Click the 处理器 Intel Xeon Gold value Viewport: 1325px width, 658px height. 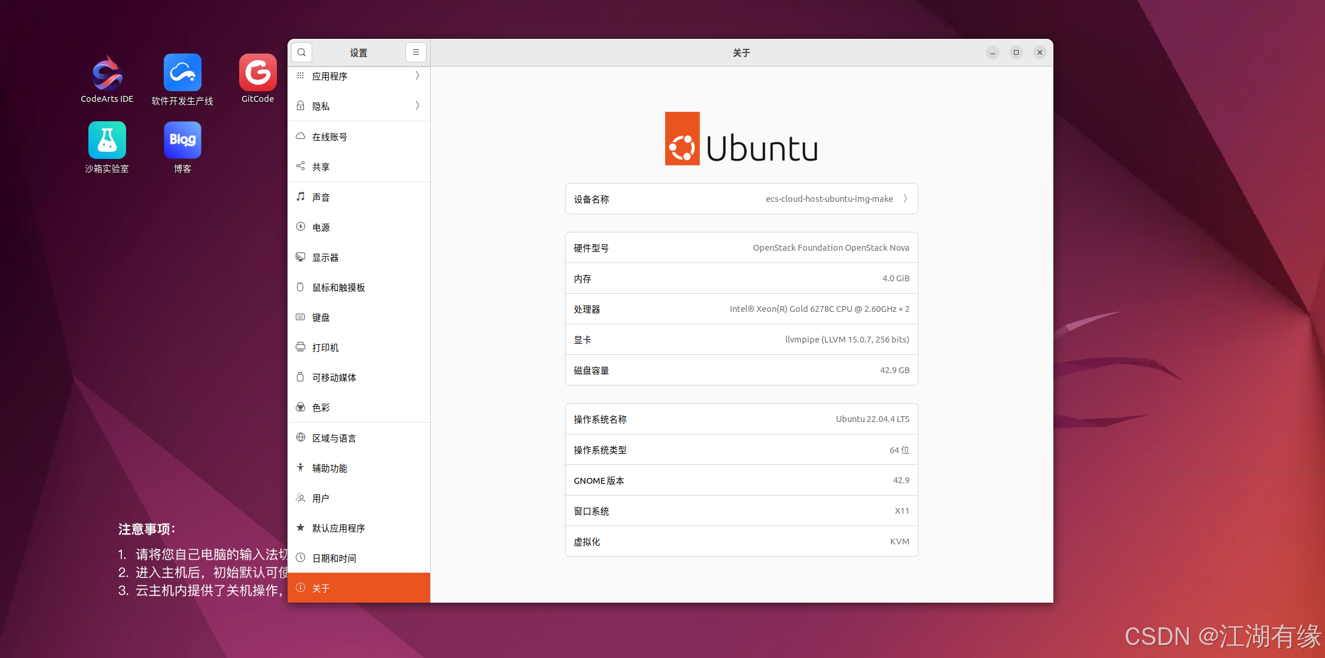click(820, 309)
